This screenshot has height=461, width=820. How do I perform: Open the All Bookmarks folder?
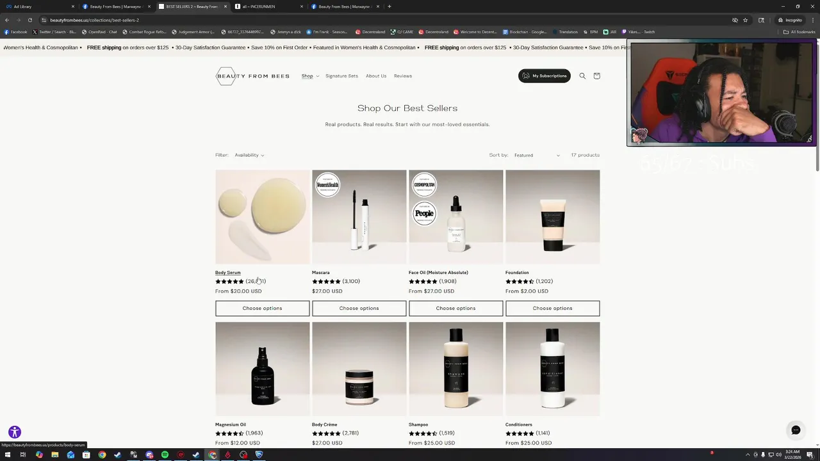(x=799, y=31)
